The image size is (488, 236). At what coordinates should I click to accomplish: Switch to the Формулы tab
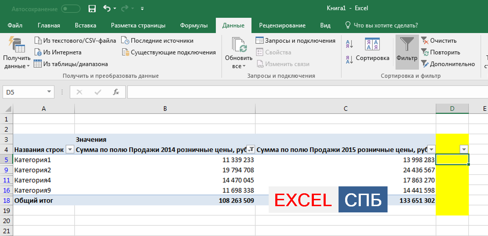pyautogui.click(x=194, y=25)
